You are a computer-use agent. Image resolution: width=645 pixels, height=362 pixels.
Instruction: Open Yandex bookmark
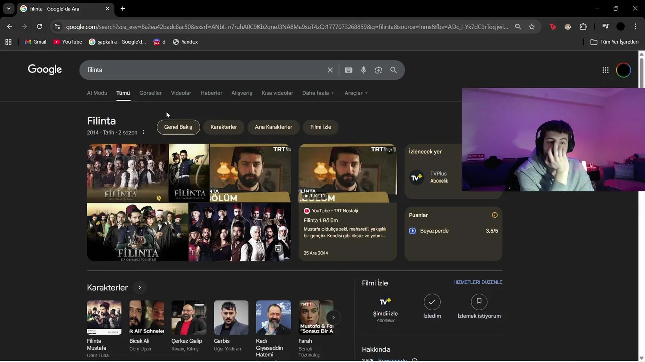click(x=185, y=42)
